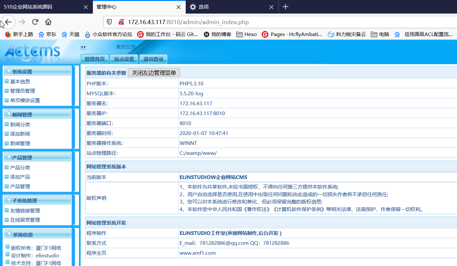Click the browser forward arrow
The image size is (457, 266).
(x=22, y=22)
